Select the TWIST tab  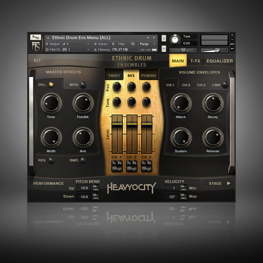(x=114, y=76)
